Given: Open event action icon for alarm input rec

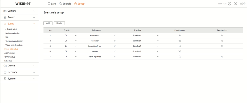Looking at the screenshot, I should 222,57.
